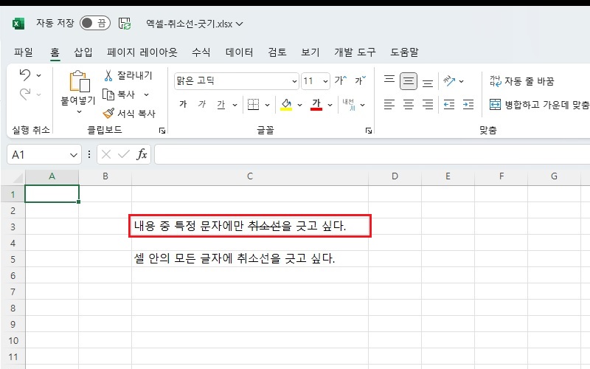
Task: Toggle 자동 줄 바꿈 wrap text
Action: 521,81
